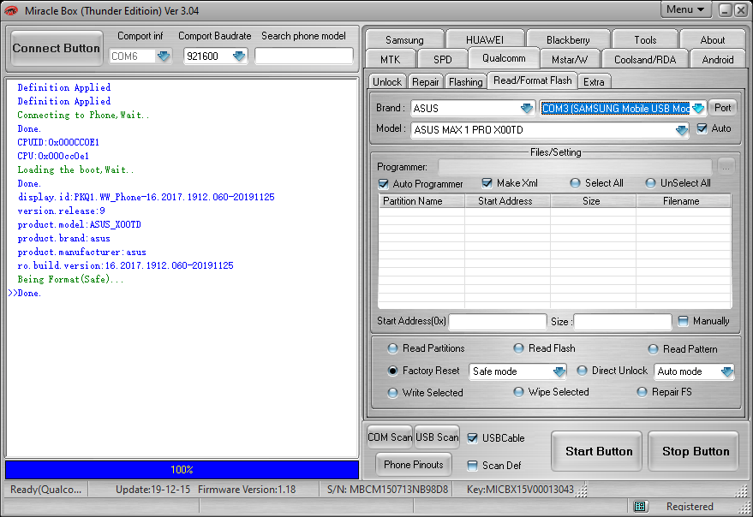
Task: Click the USB Scan button
Action: point(437,437)
